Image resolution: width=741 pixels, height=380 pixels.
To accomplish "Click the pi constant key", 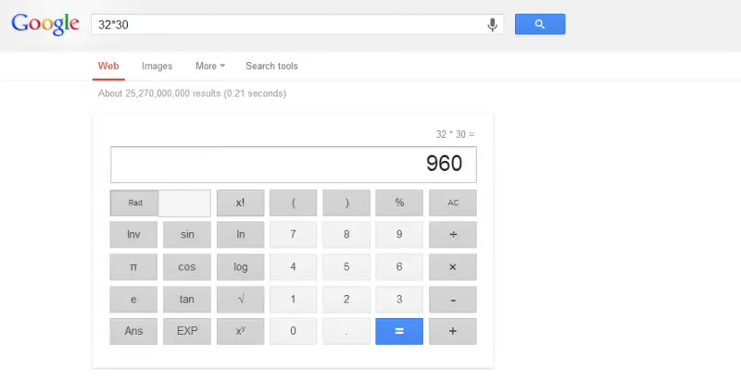I will (x=133, y=267).
